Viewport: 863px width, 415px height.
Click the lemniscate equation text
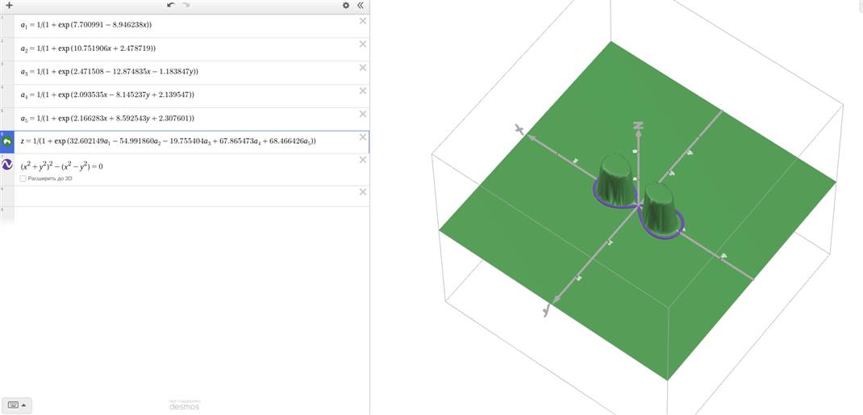click(61, 166)
